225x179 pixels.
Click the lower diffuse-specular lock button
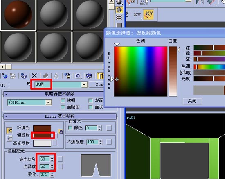point(9,138)
